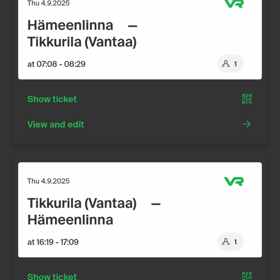This screenshot has height=280, width=280.
Task: Click the time text at 16:19 - 17:09
Action: pyautogui.click(x=53, y=242)
